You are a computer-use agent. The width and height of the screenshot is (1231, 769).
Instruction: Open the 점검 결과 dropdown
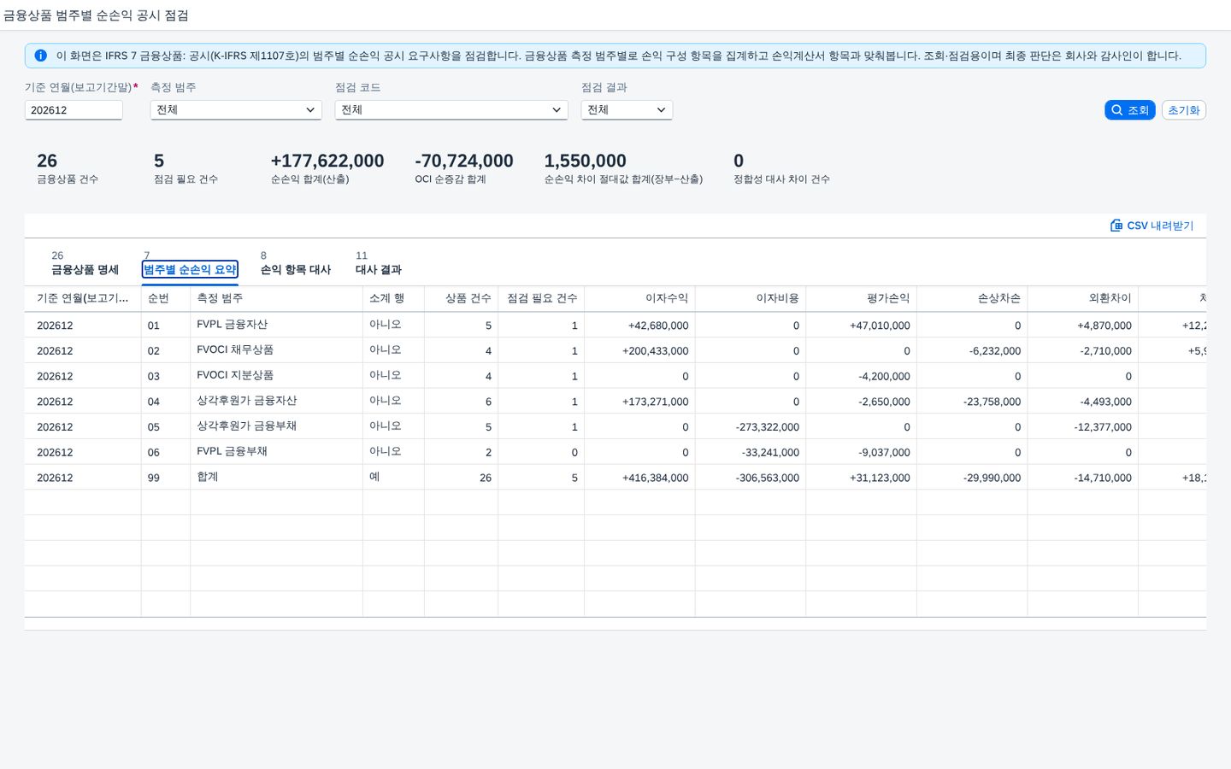(x=627, y=110)
